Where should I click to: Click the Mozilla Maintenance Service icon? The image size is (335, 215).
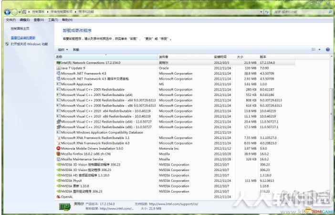[x=58, y=159]
